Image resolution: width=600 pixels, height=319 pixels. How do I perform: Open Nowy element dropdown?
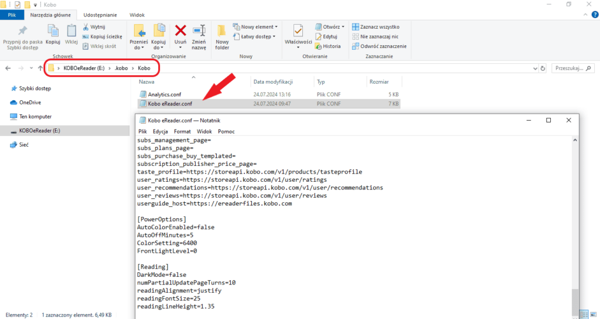point(255,27)
